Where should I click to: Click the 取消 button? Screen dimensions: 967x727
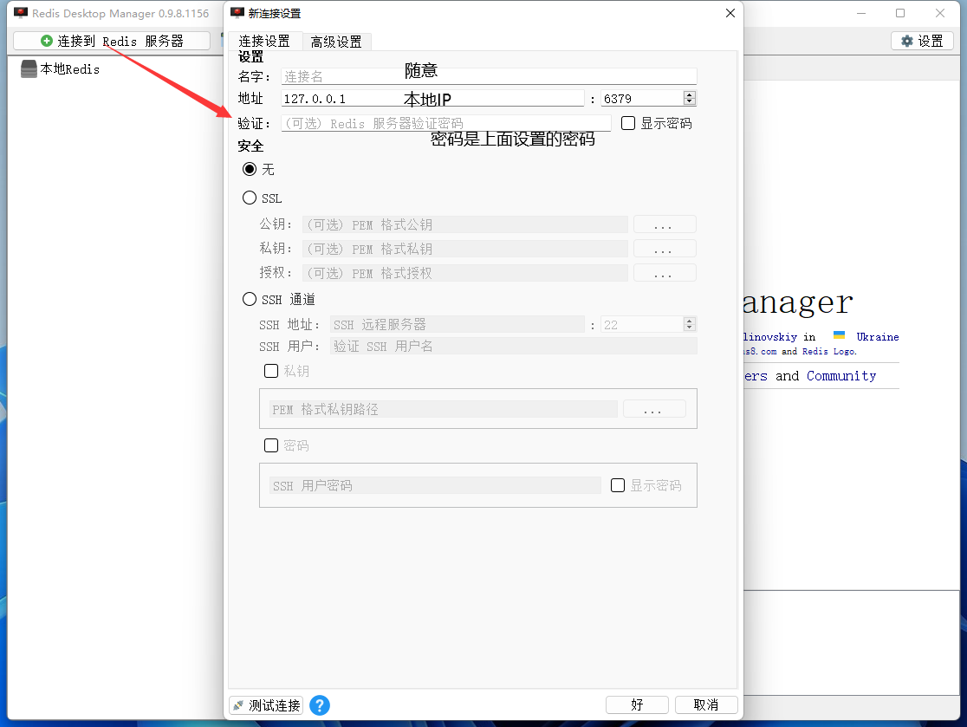pyautogui.click(x=706, y=704)
